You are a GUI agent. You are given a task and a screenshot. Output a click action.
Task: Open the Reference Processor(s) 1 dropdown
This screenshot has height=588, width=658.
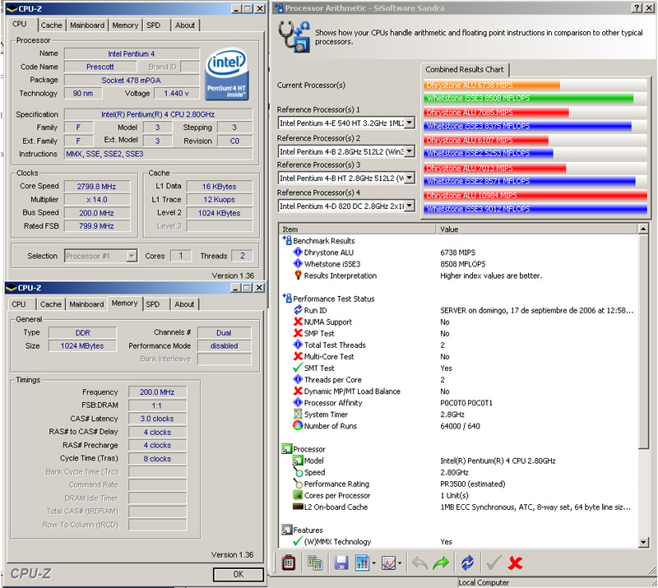click(410, 123)
